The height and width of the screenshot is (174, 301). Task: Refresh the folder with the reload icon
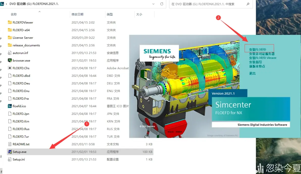pyautogui.click(x=162, y=4)
